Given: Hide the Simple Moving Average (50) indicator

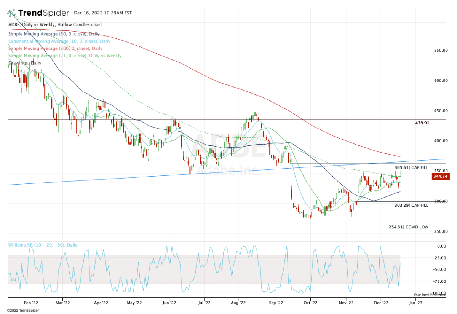Looking at the screenshot, I should (53, 34).
